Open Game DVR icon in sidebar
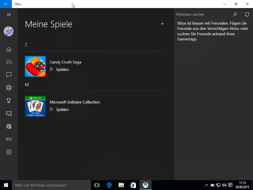The height and width of the screenshot is (190, 253). point(9,114)
